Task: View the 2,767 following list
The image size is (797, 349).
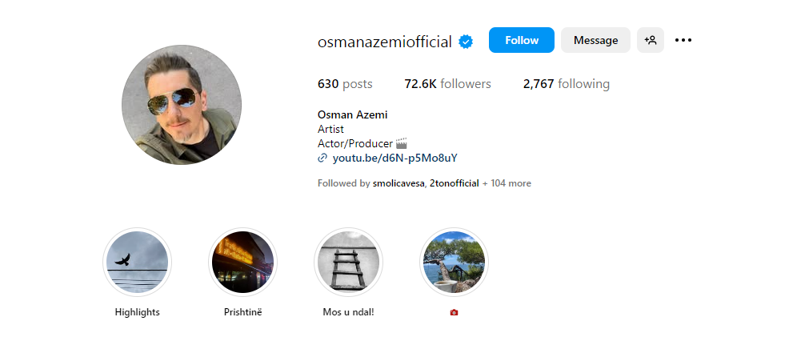Action: click(x=567, y=84)
